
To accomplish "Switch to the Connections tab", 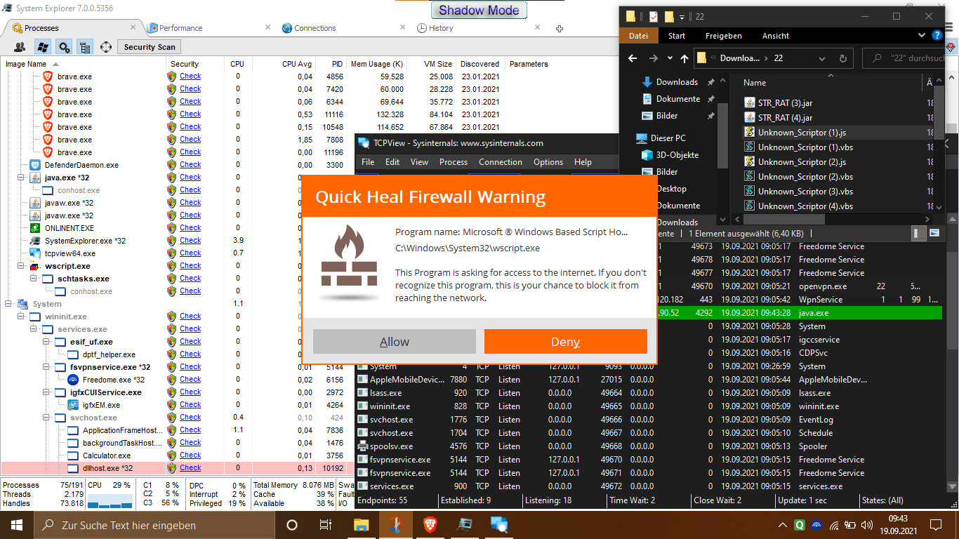I will (x=315, y=28).
